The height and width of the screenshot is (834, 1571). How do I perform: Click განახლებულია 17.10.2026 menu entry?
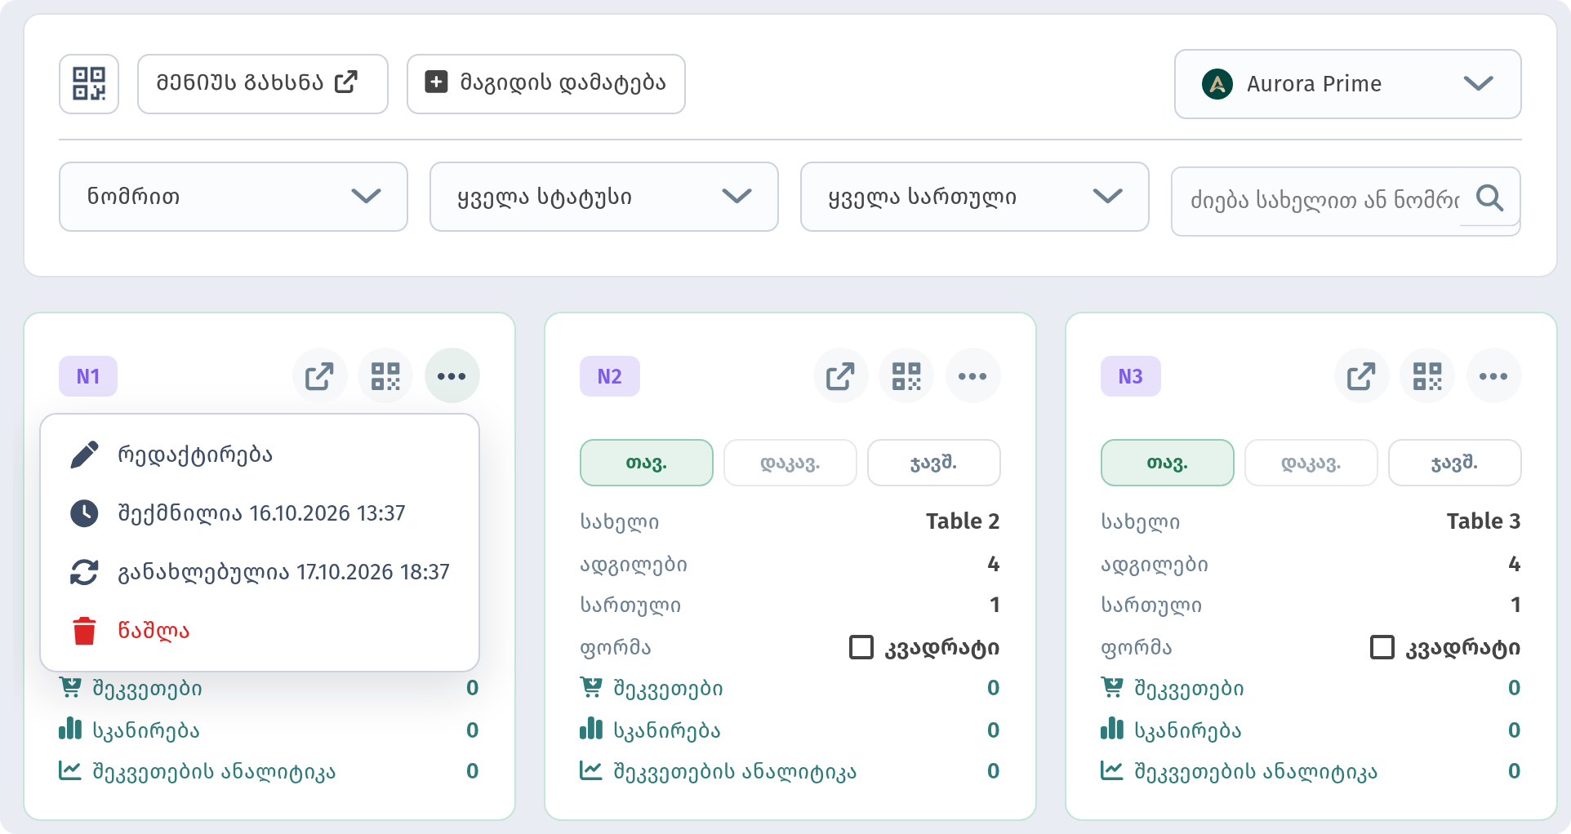260,572
